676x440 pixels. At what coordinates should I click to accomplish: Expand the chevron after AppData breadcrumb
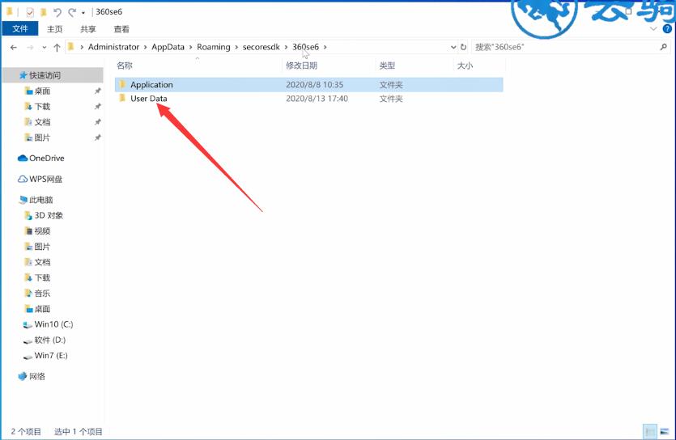(x=190, y=47)
